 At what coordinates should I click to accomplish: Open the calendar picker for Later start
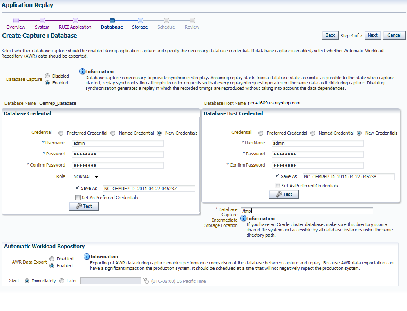point(145,281)
